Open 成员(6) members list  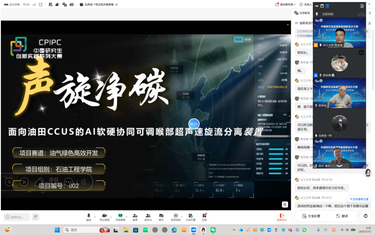(x=148, y=217)
